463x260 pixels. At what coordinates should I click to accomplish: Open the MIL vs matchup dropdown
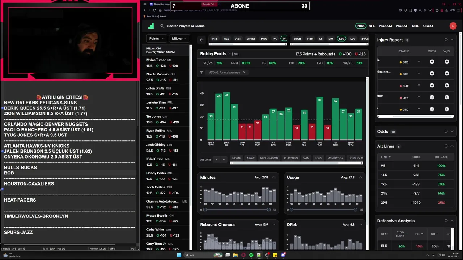[x=179, y=39]
